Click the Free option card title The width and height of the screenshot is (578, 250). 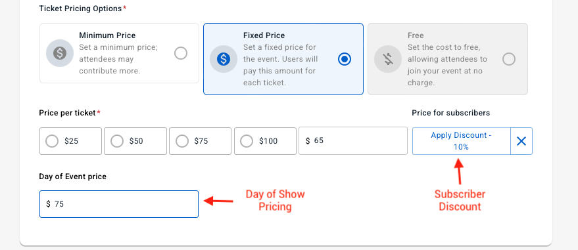416,35
